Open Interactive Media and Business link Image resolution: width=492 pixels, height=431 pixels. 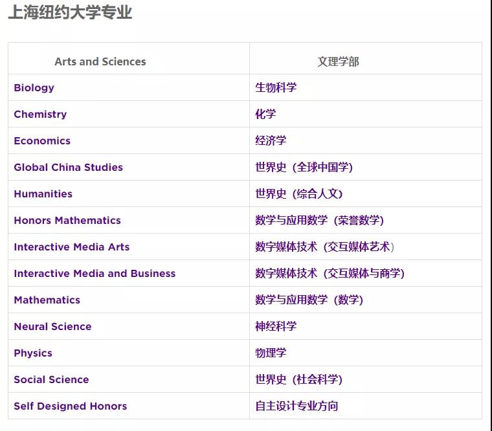click(95, 274)
